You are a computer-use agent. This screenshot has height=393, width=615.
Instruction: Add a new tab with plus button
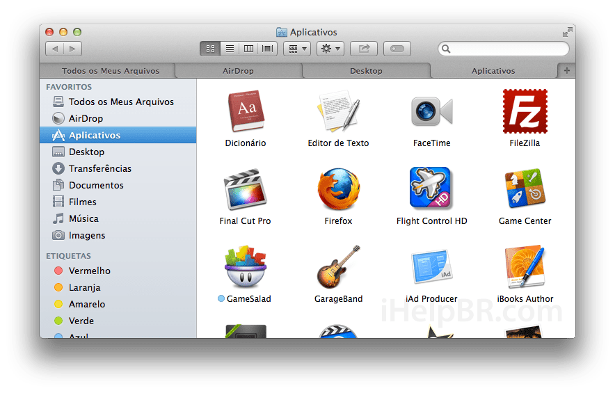(x=567, y=70)
